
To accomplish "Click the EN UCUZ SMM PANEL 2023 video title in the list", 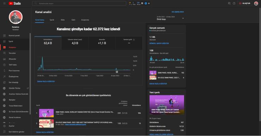I will (x=84, y=122).
